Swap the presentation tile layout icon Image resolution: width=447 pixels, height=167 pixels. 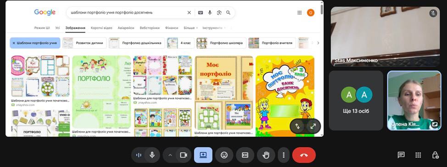(x=297, y=127)
